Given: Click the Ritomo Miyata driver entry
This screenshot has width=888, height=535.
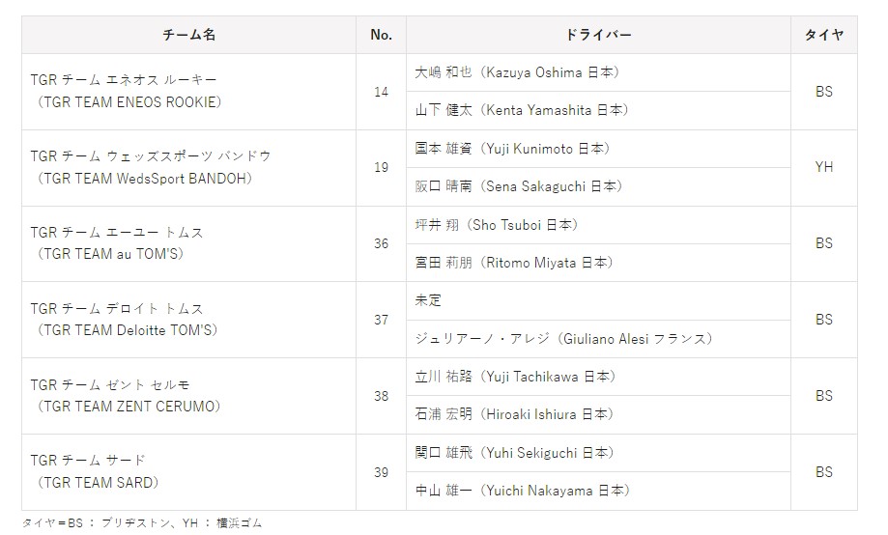Looking at the screenshot, I should click(x=513, y=263).
